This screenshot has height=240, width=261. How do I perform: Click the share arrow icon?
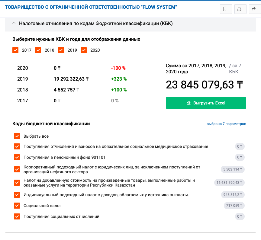[x=255, y=9]
